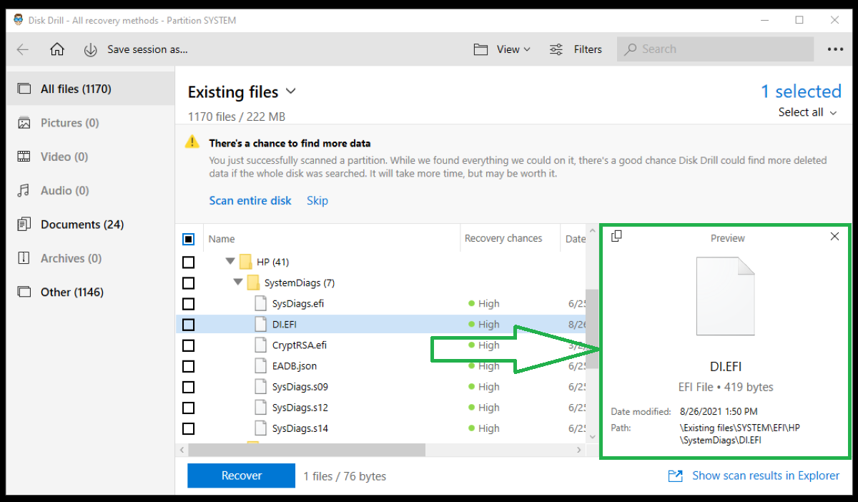Collapse the HP folder tree arrow

230,262
